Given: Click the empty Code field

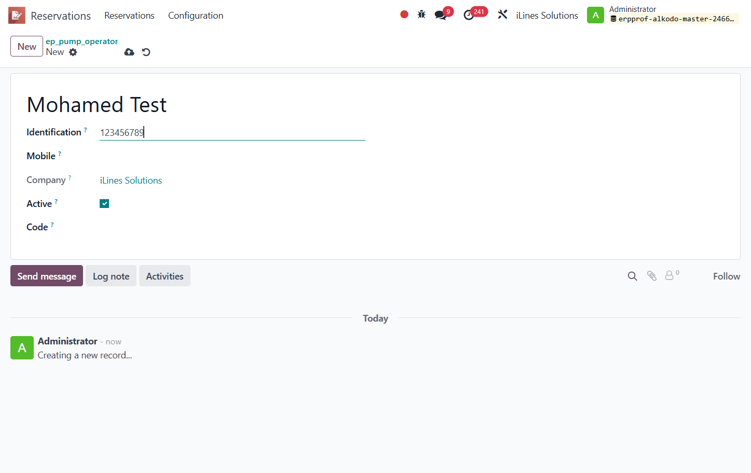Looking at the screenshot, I should click(233, 227).
